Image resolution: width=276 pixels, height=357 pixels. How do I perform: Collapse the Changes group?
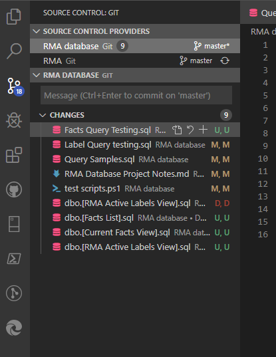(43, 115)
